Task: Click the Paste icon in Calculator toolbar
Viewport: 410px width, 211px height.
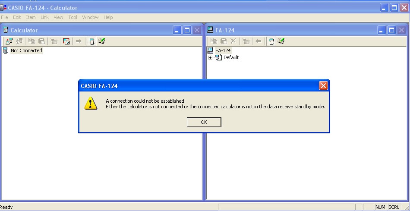Action: [x=41, y=41]
